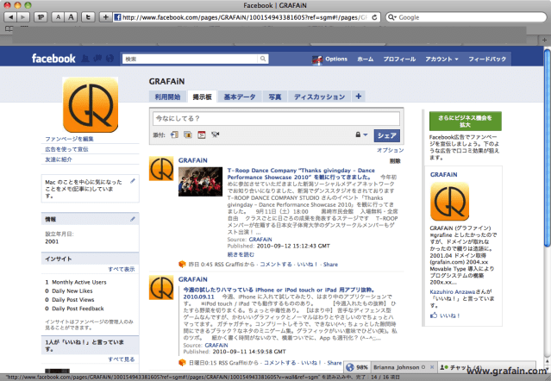The height and width of the screenshot is (381, 551).
Task: Click the thumbs-up いいね！ in sidebar ad
Action: click(x=445, y=315)
